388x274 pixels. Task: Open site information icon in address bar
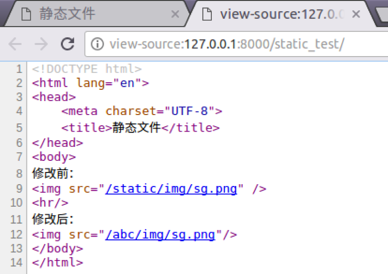(x=97, y=44)
